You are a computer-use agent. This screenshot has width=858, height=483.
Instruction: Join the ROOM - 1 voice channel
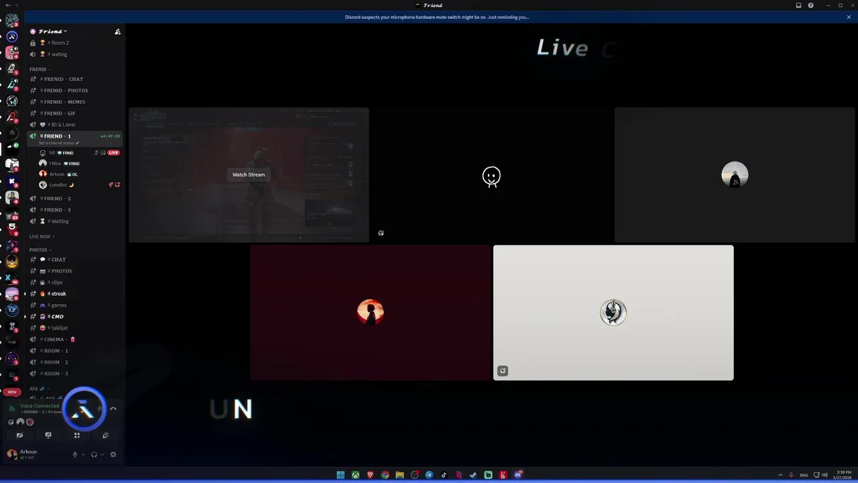[x=74, y=351]
